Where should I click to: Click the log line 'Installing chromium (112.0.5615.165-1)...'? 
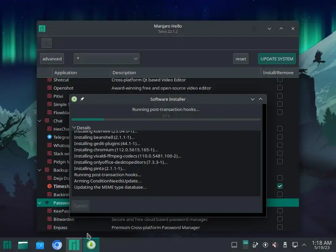tap(116, 150)
